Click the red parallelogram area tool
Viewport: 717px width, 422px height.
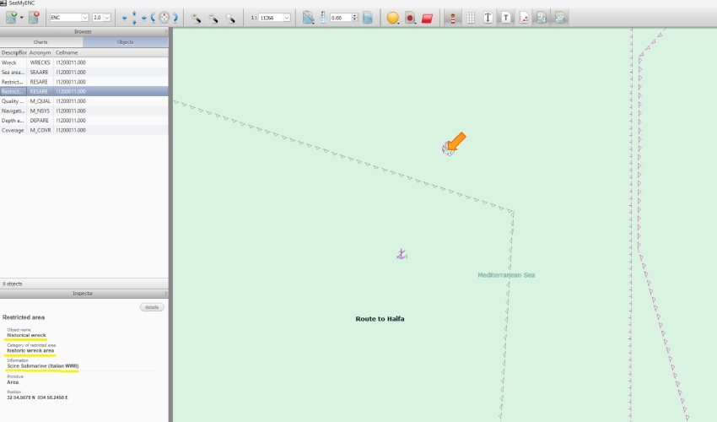427,18
